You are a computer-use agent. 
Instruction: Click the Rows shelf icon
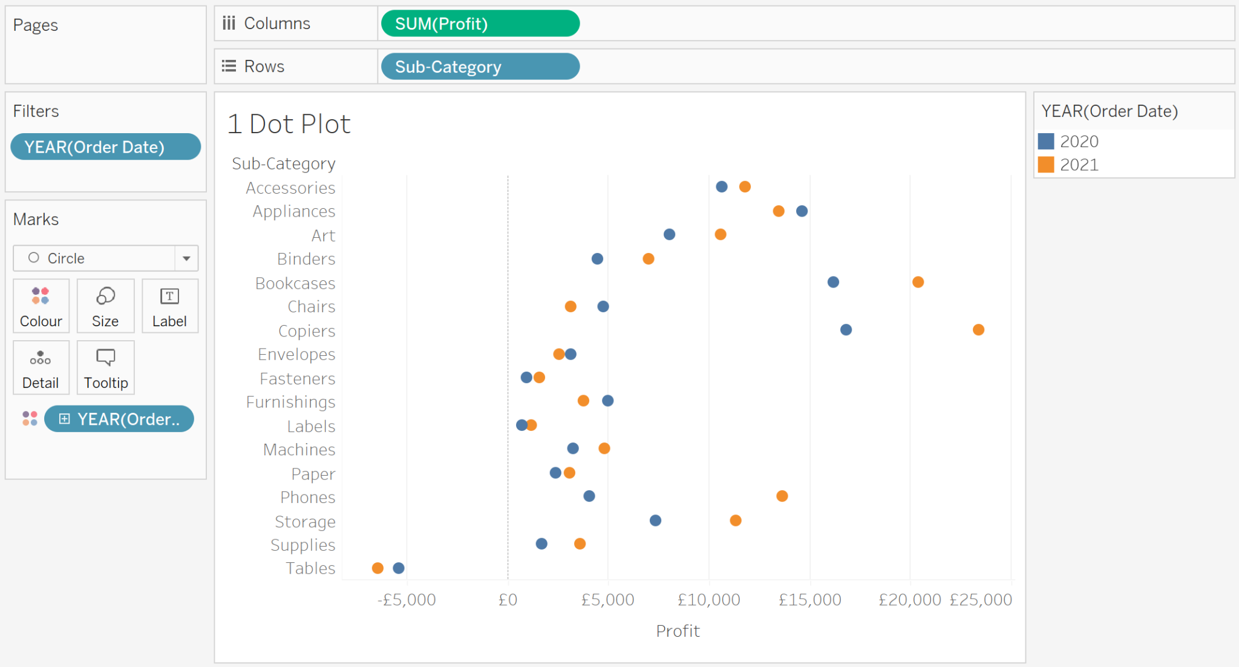point(228,66)
